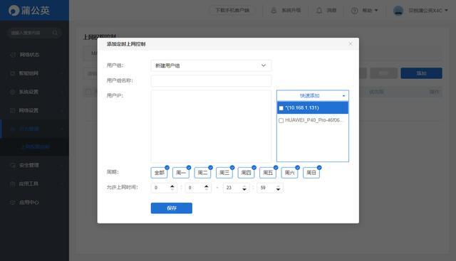
Task: Toggle the 周三 weekday option
Action: tap(224, 173)
